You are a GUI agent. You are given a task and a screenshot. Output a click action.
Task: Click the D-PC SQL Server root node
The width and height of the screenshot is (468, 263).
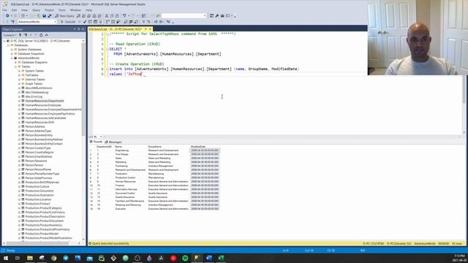pos(40,41)
